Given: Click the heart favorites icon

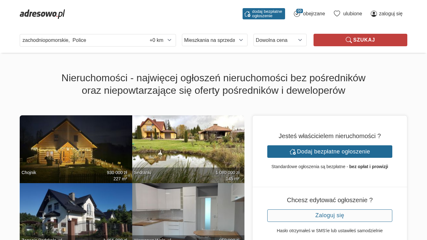Looking at the screenshot, I should [337, 14].
